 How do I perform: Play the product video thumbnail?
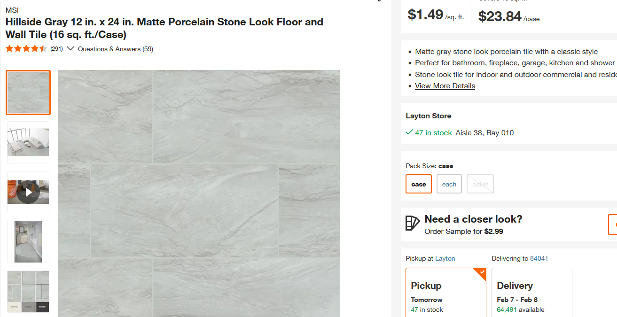(x=28, y=192)
